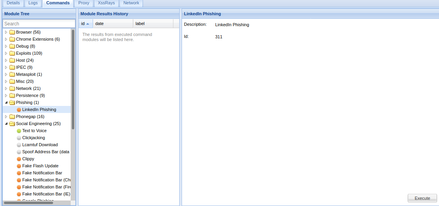
Task: Click the Phonegap folder icon
Action: 12,116
